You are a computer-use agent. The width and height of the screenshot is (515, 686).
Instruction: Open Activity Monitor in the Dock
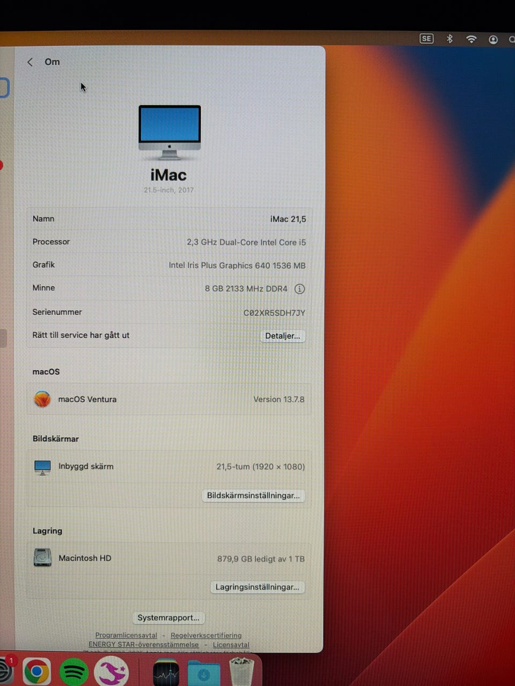pos(166,673)
